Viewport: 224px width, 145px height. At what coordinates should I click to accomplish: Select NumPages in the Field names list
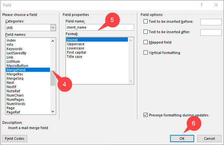[x=15, y=99]
